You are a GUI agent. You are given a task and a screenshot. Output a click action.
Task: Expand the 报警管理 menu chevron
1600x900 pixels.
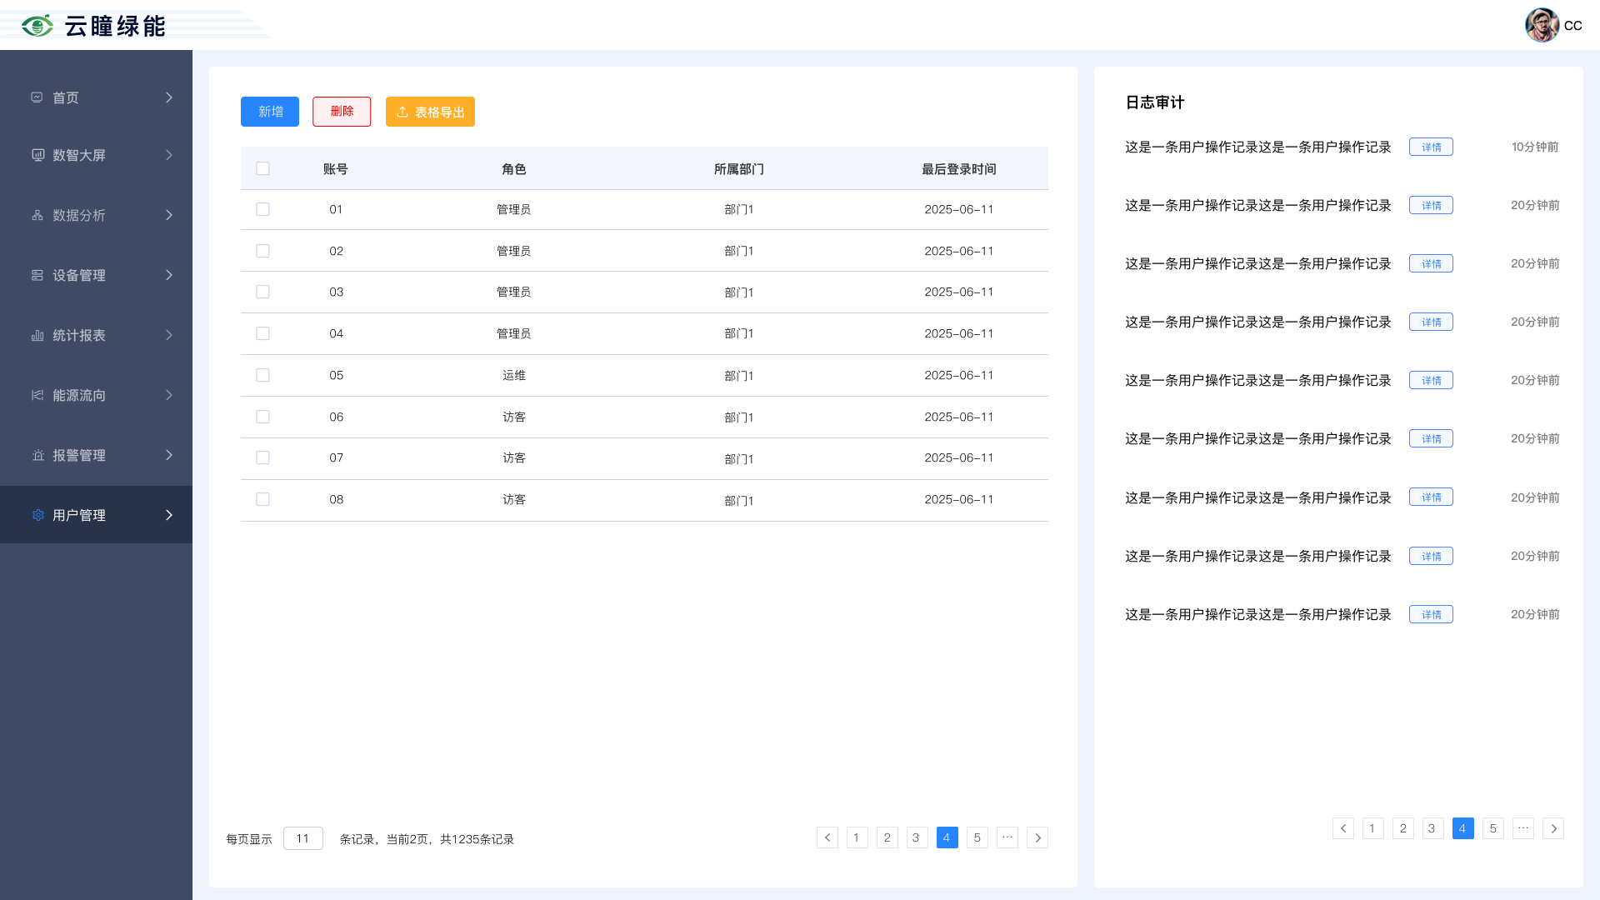[169, 455]
